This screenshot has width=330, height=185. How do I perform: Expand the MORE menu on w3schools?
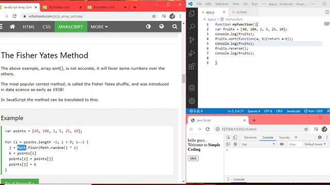[x=99, y=27]
